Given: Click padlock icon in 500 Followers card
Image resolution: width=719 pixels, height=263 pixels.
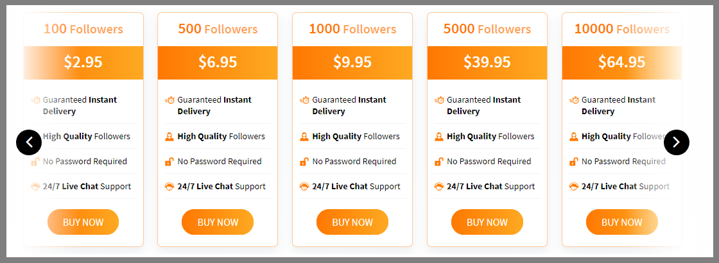Looking at the screenshot, I should coord(169,162).
